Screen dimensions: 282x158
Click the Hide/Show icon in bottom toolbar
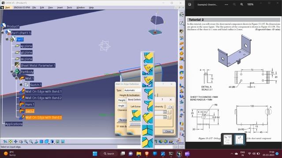58,142
